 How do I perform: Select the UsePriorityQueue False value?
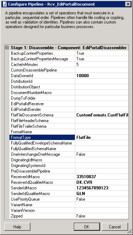102,199
